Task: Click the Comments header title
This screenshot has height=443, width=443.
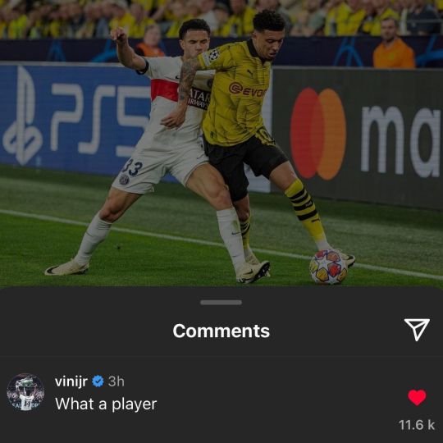Action: coord(221,331)
